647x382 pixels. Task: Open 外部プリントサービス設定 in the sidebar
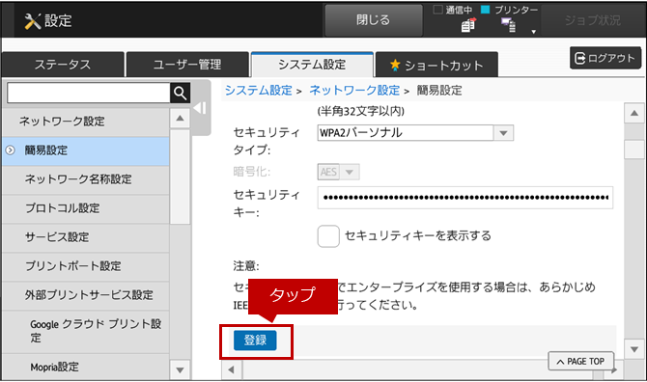coord(86,295)
